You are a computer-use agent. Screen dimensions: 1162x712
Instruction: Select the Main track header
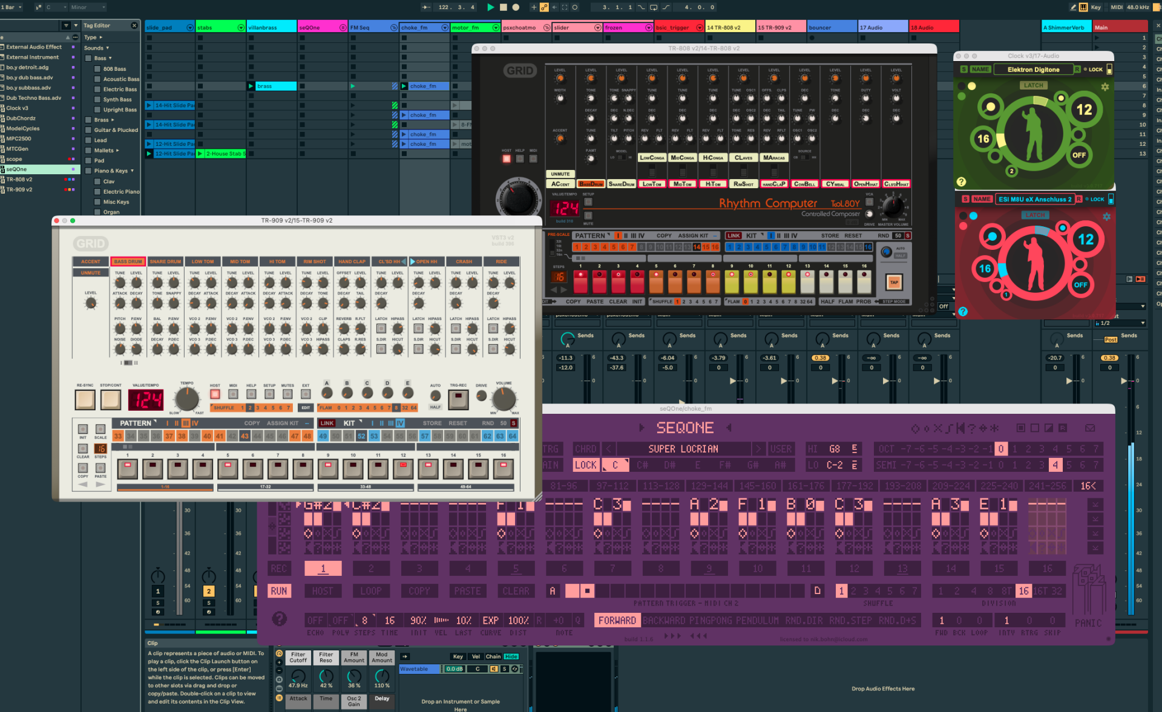coord(1120,27)
